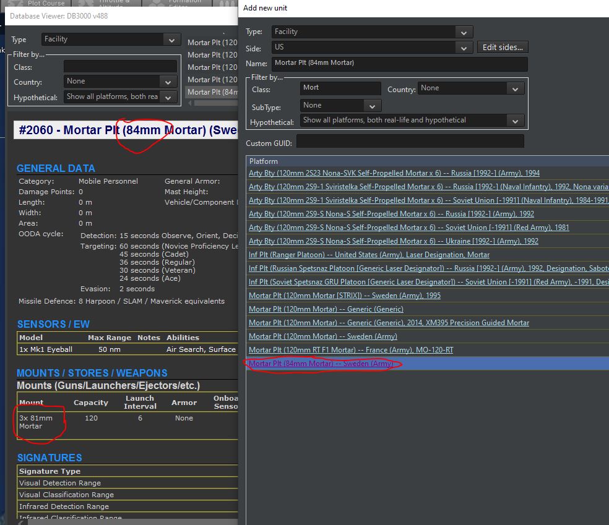
Task: Click the Armor column header
Action: coord(184,403)
